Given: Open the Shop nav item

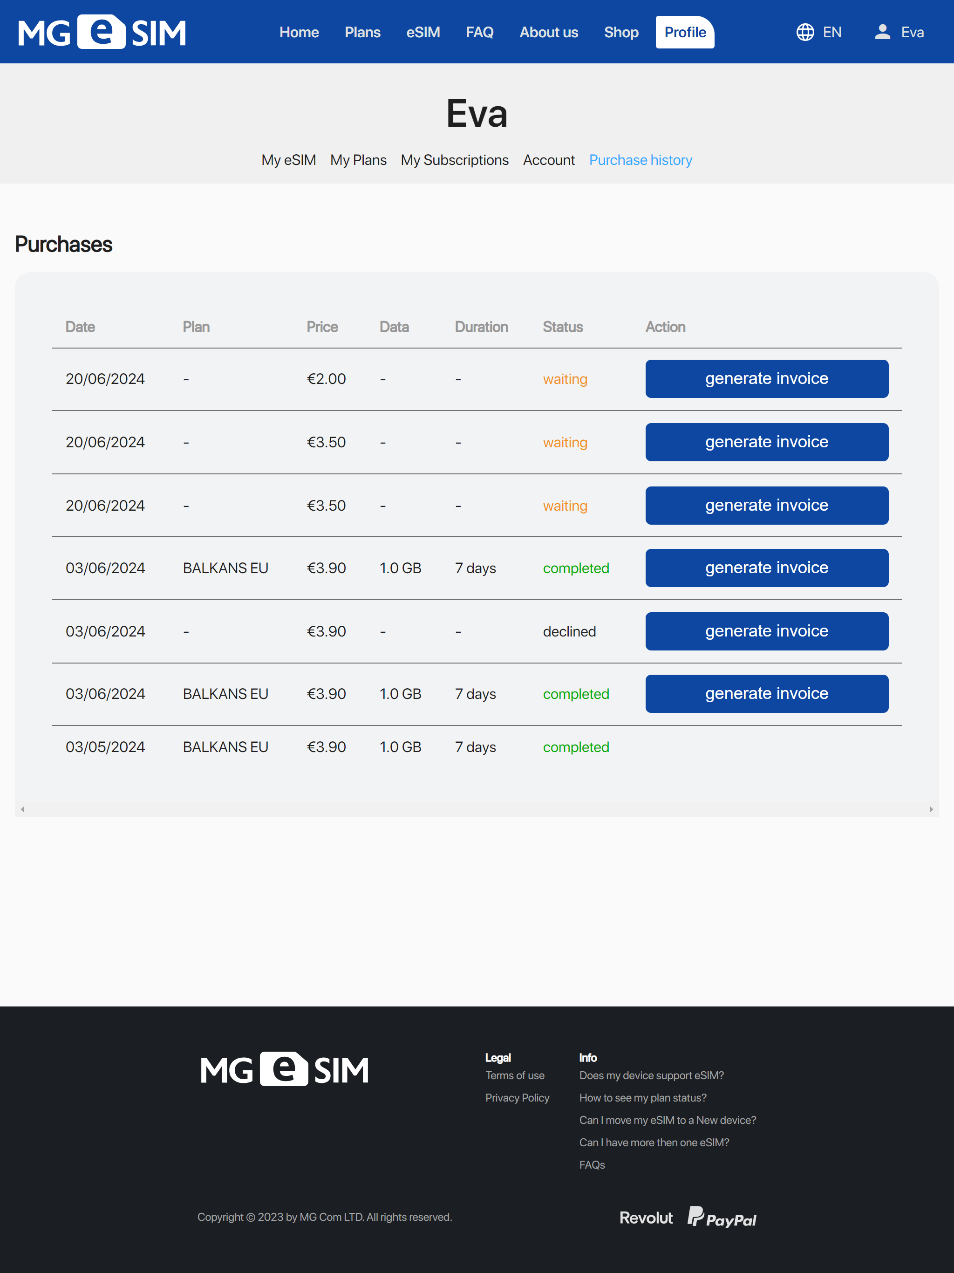Looking at the screenshot, I should click(621, 32).
